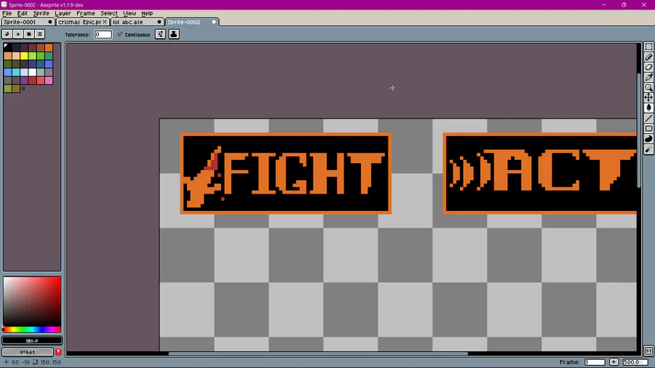Viewport: 655px width, 368px height.
Task: Click the rainbow hue slider bar
Action: click(x=32, y=329)
